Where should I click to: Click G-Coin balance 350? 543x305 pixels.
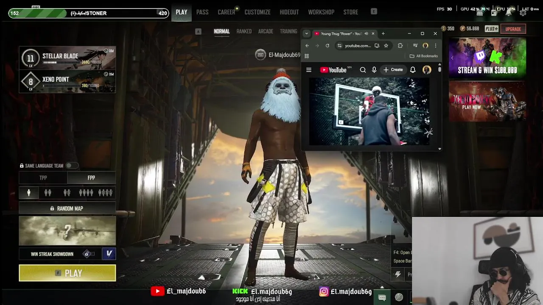pyautogui.click(x=448, y=29)
